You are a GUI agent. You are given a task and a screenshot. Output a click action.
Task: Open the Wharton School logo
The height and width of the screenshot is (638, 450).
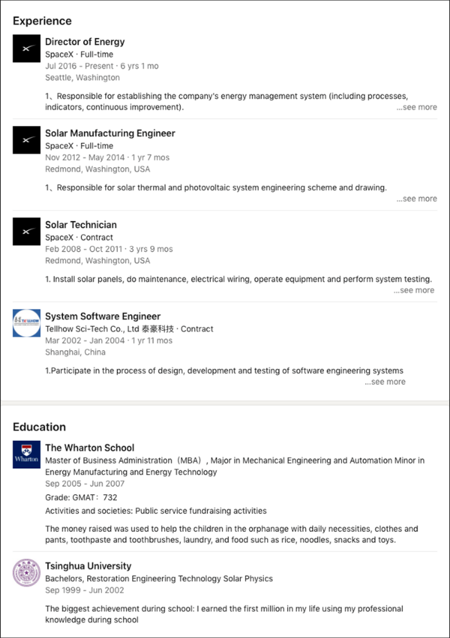tap(26, 454)
